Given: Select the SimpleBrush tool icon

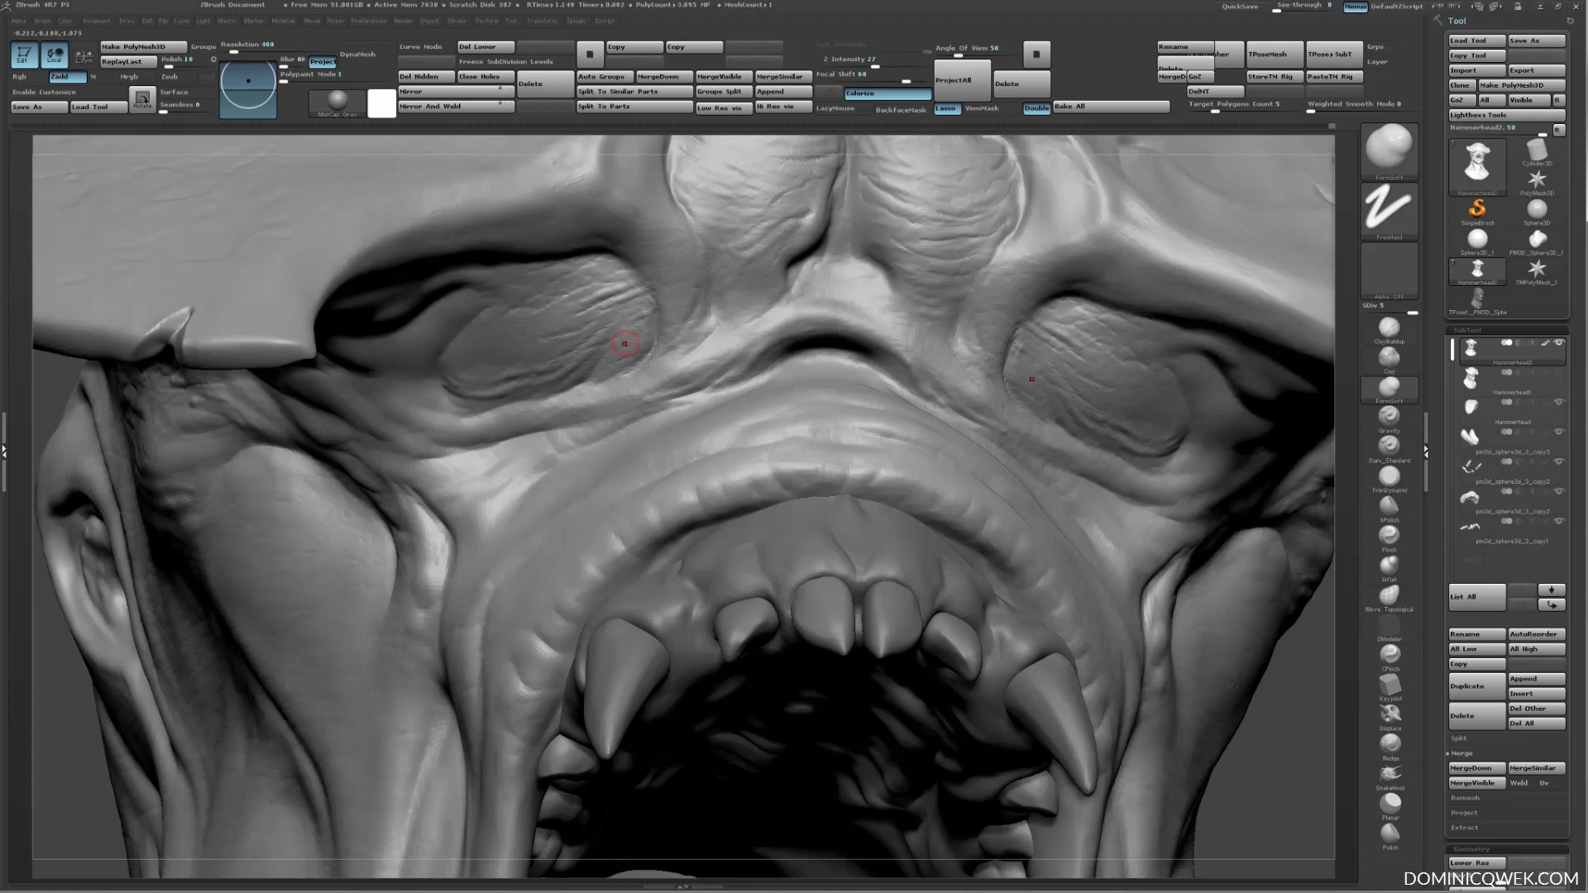Looking at the screenshot, I should click(1477, 212).
